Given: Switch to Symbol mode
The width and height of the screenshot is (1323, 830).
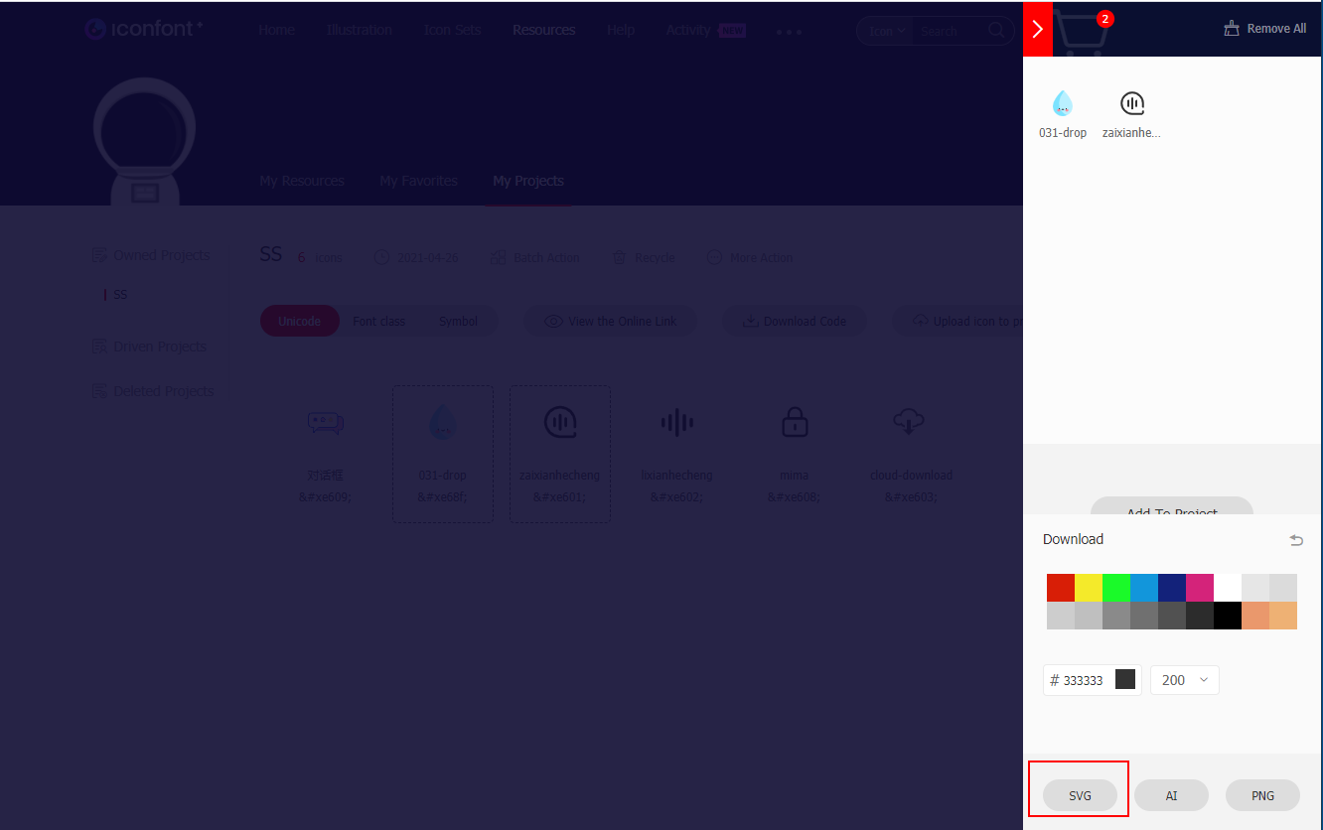Looking at the screenshot, I should click(458, 322).
